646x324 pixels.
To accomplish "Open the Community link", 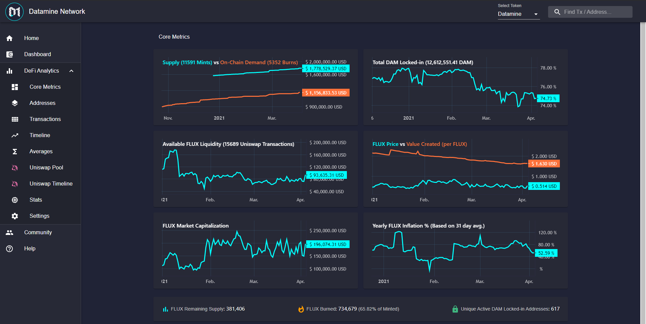I will pos(40,233).
